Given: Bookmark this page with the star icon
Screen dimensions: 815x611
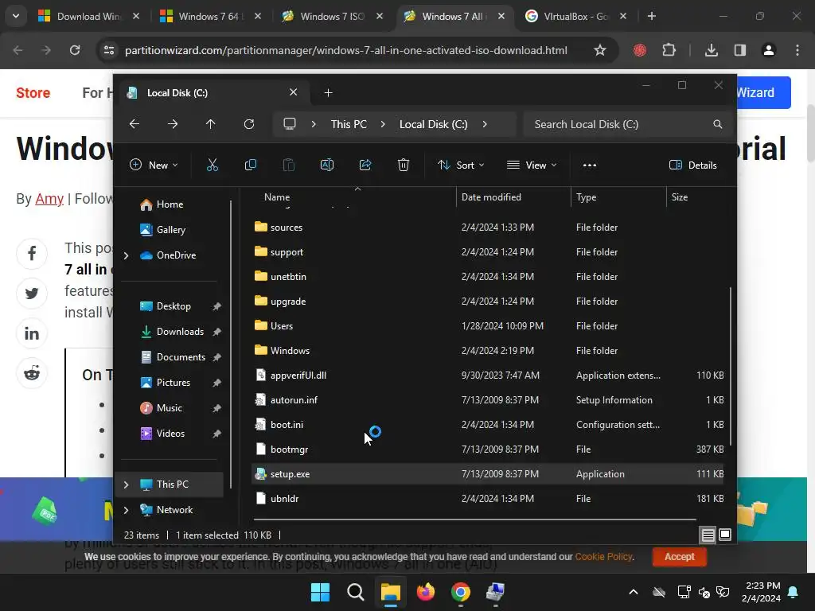Looking at the screenshot, I should [x=600, y=50].
